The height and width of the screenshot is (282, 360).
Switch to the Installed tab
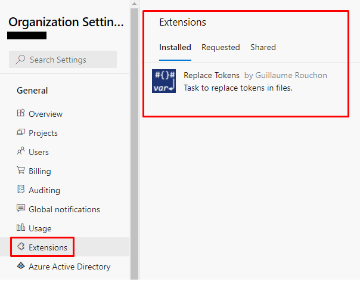coord(175,47)
